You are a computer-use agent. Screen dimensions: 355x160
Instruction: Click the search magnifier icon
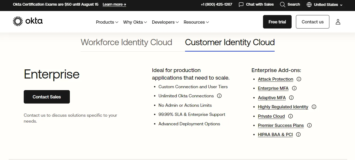tap(282, 5)
